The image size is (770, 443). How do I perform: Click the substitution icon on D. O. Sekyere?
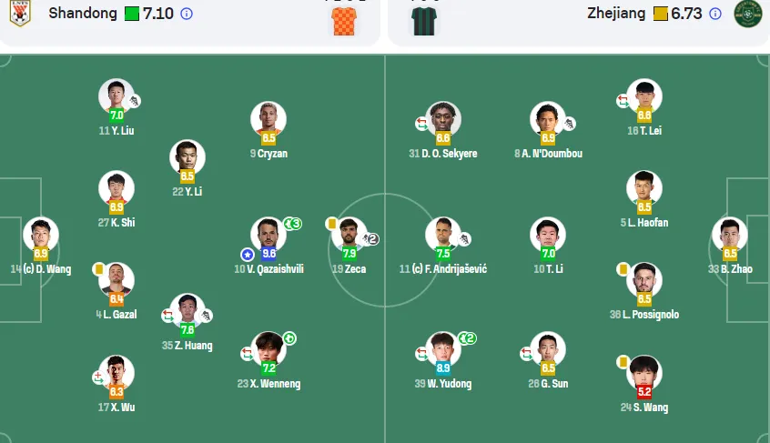(x=421, y=123)
